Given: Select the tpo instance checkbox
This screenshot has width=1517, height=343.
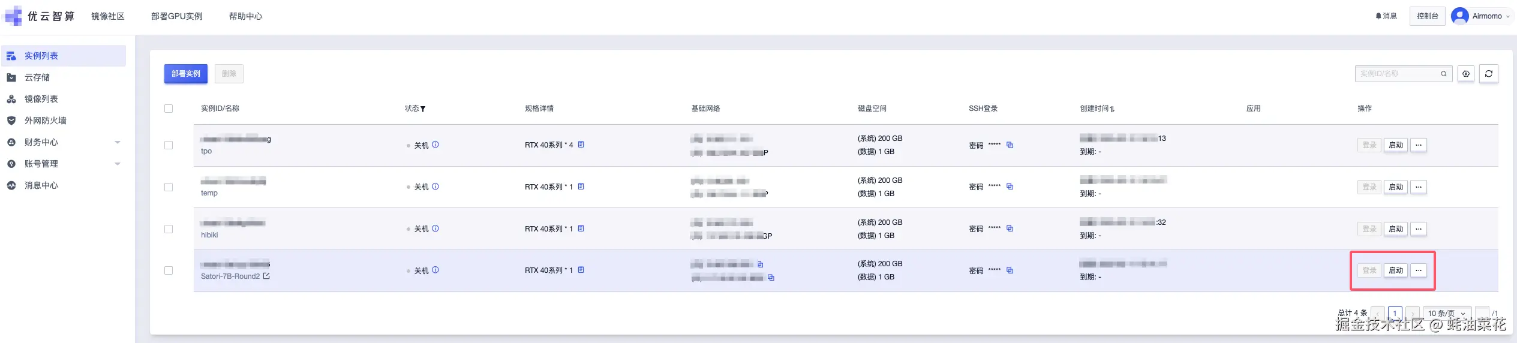Looking at the screenshot, I should (169, 145).
